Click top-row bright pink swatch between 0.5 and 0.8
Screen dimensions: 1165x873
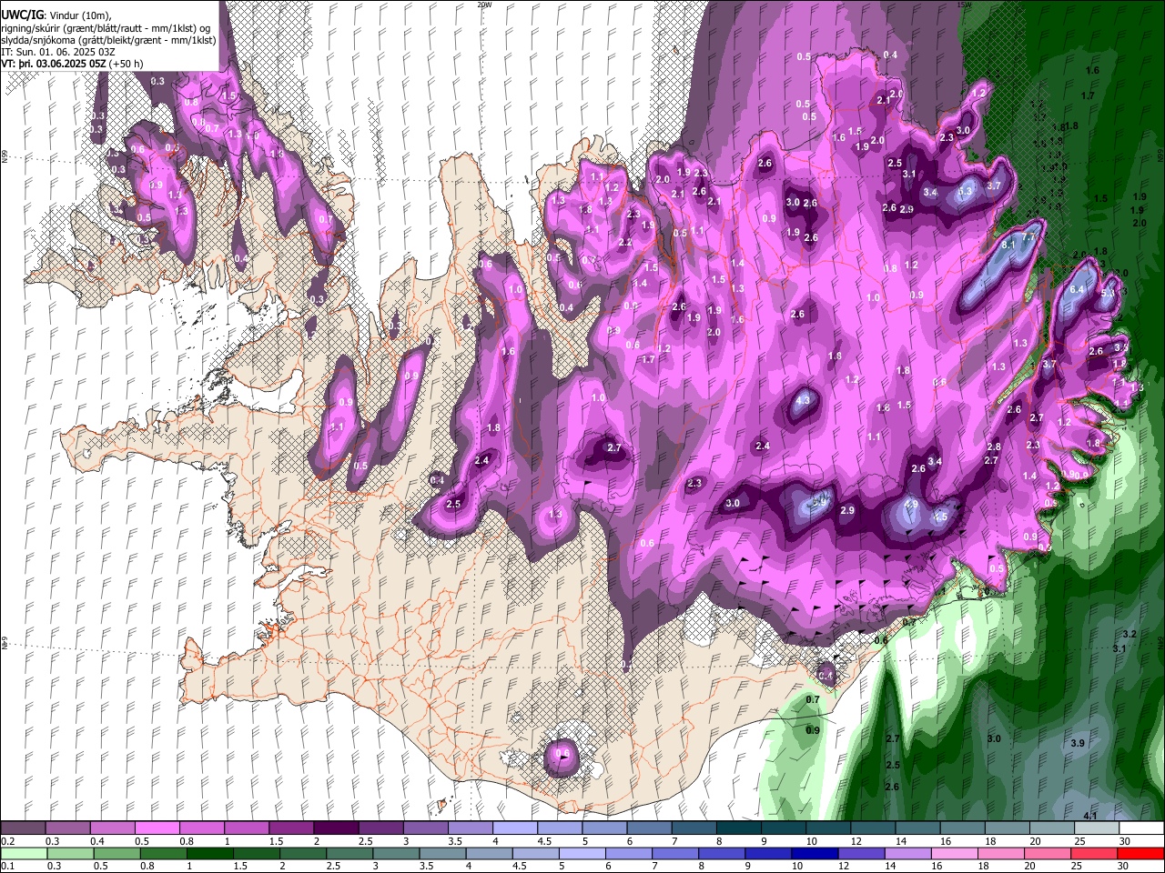[x=157, y=828]
